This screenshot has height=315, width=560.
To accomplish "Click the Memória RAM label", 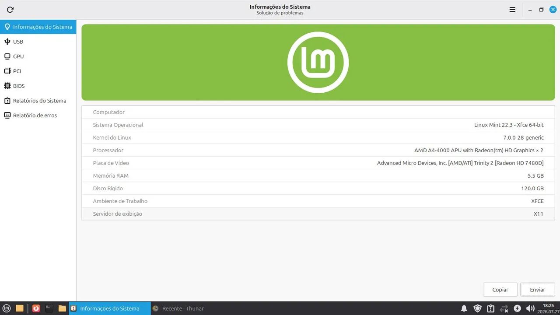I will coord(111,175).
